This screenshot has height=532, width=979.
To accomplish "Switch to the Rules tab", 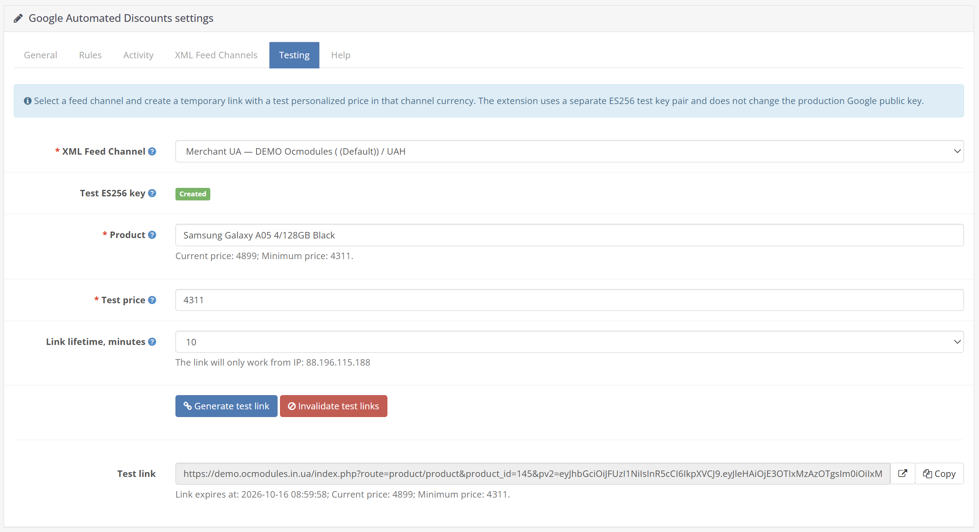I will 90,55.
